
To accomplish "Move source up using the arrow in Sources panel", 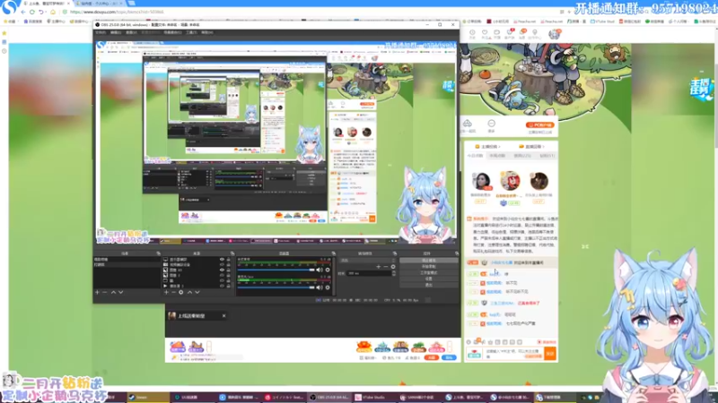I will click(189, 292).
